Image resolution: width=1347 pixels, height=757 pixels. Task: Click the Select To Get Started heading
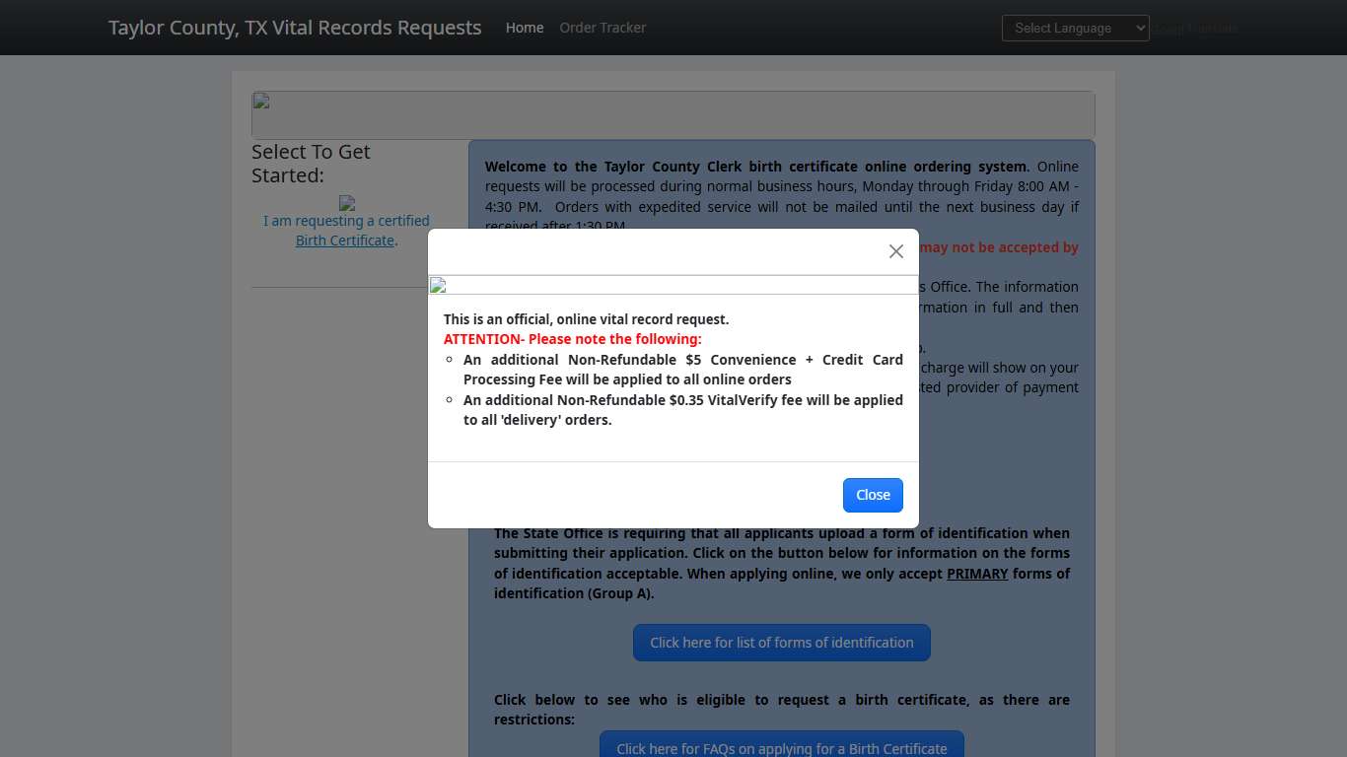pos(311,164)
